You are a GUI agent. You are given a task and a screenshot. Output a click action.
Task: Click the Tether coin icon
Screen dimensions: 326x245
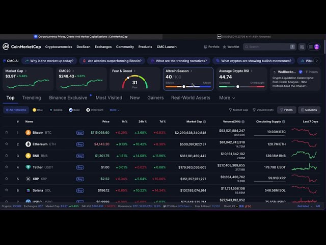pyautogui.click(x=28, y=167)
